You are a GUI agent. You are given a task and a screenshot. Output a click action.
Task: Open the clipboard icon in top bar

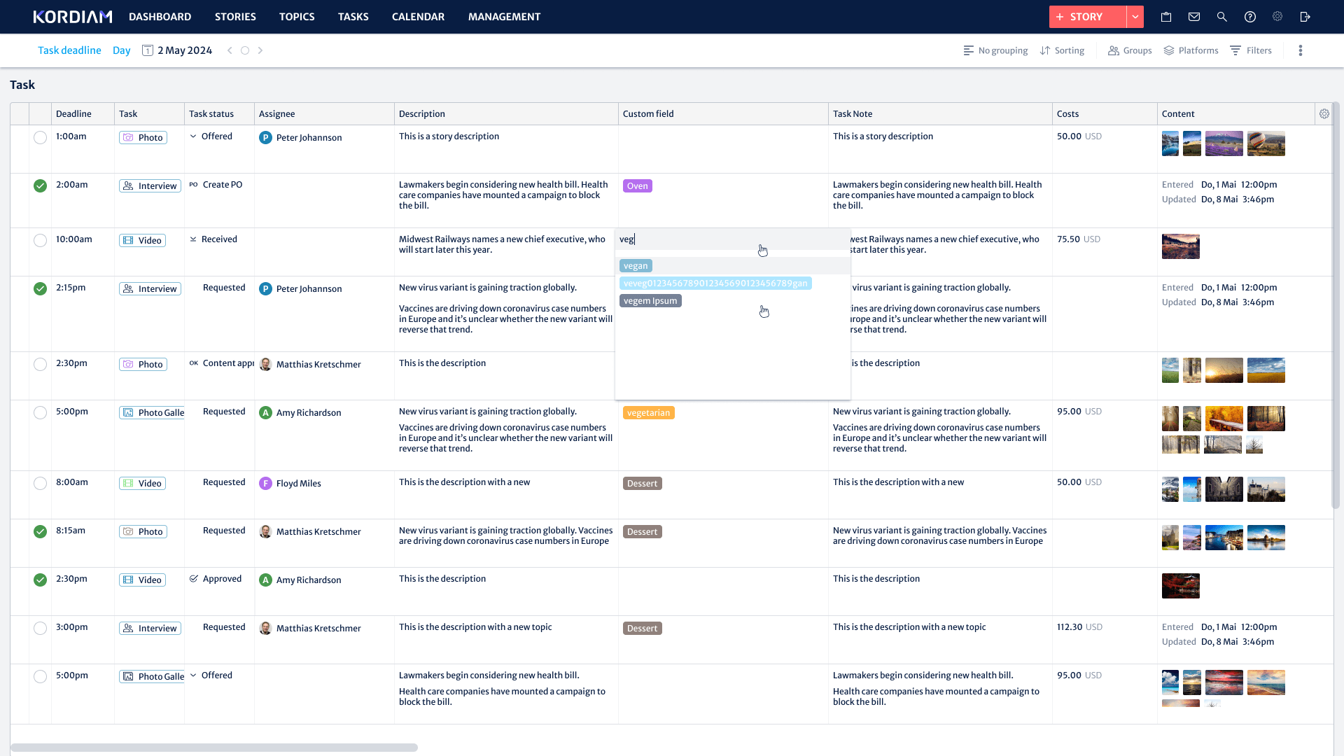click(x=1166, y=17)
